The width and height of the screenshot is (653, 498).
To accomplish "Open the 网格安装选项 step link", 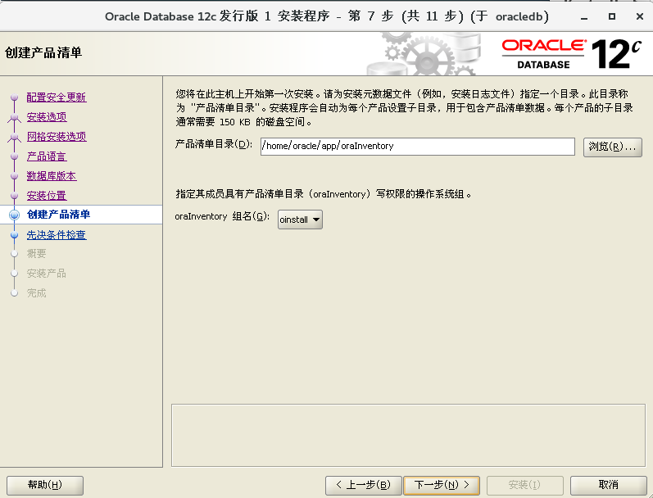I will 57,137.
